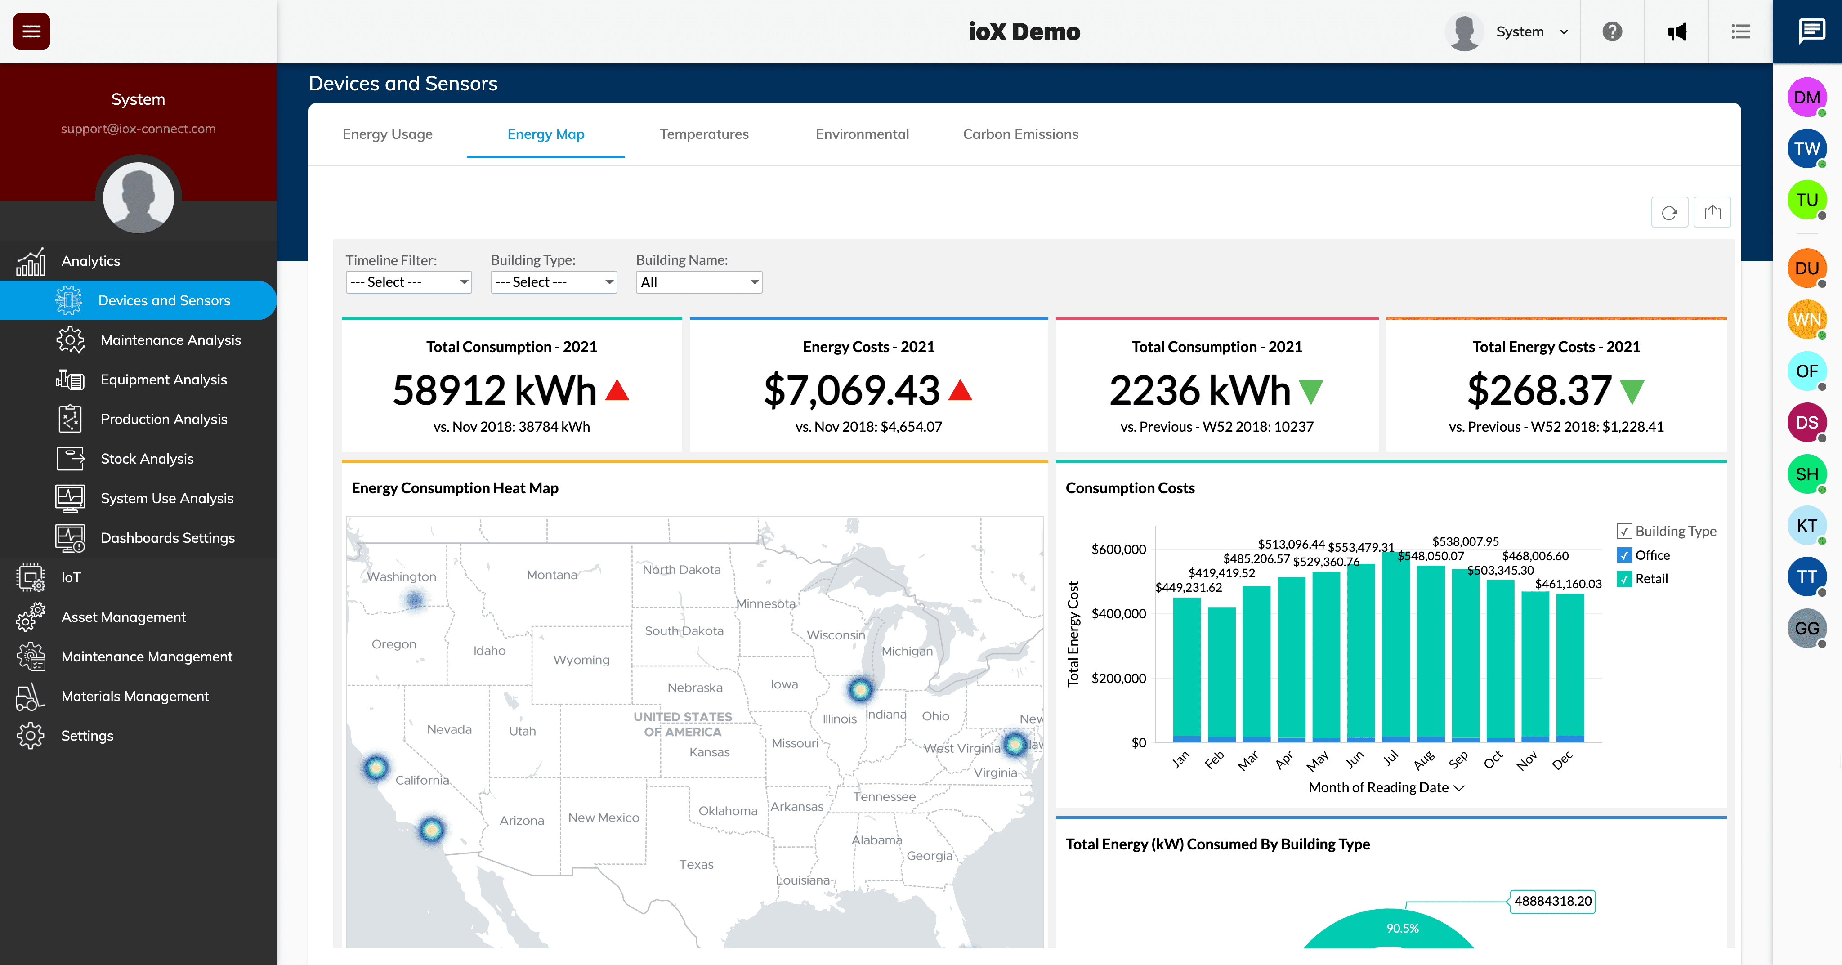Open the Timeline Filter dropdown
The image size is (1842, 965).
pyautogui.click(x=408, y=281)
